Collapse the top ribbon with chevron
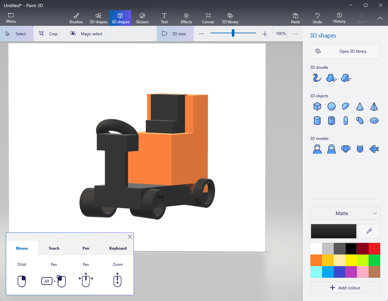This screenshot has height=301, width=388. (x=380, y=18)
